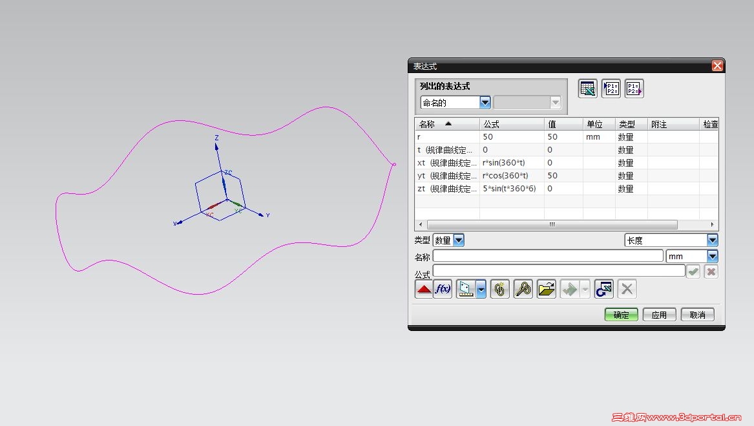Click the red triangle less-options icon
Screen dimensions: 754x426
click(424, 290)
